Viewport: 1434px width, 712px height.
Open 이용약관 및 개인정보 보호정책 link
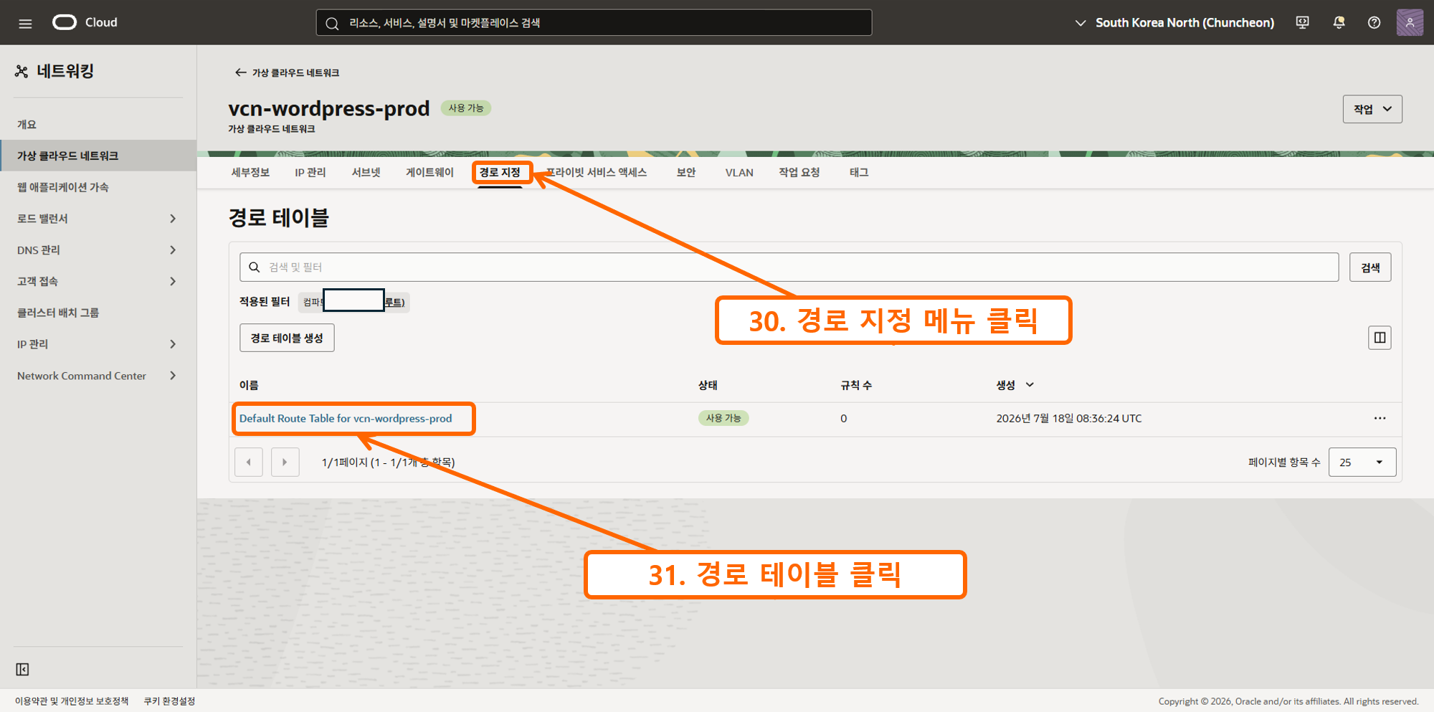72,701
